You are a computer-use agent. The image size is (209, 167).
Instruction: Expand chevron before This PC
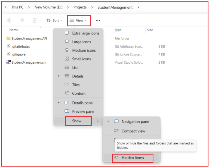coord(5,7)
